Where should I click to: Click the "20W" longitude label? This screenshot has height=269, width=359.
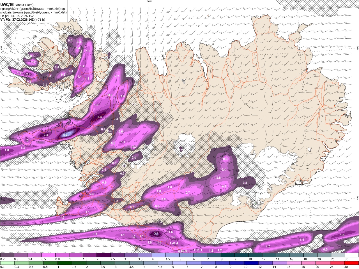149,1
